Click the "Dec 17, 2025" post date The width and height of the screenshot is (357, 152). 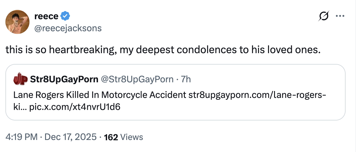click(x=72, y=137)
